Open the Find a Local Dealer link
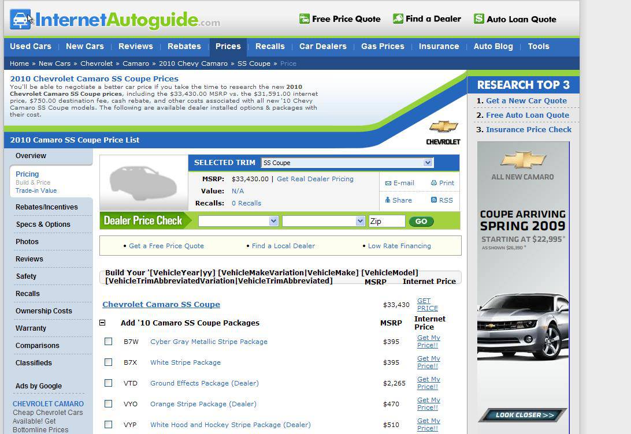Image resolution: width=631 pixels, height=434 pixels. click(x=283, y=246)
